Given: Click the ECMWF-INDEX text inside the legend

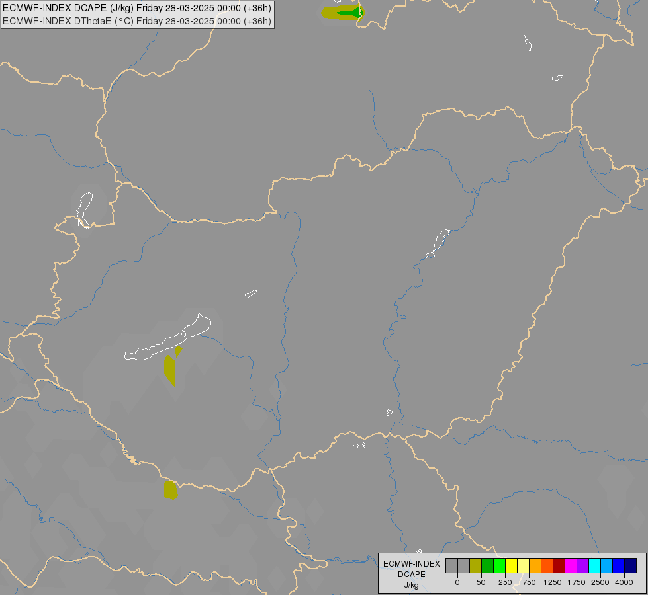Looking at the screenshot, I should [x=412, y=564].
